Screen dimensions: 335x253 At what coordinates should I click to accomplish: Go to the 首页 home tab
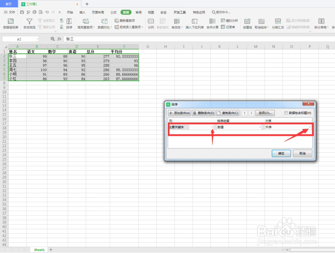coord(9,4)
